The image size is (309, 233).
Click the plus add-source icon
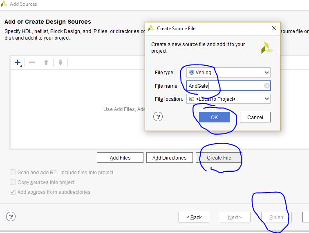[x=18, y=62]
